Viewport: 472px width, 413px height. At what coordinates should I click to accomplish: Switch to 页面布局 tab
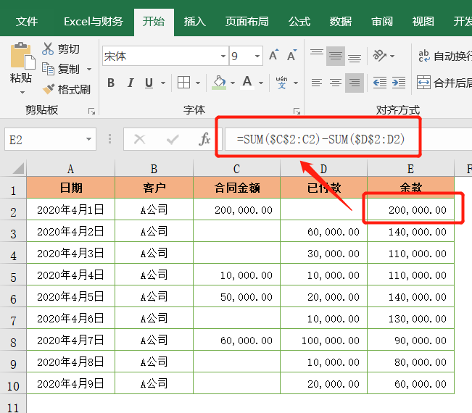point(247,22)
